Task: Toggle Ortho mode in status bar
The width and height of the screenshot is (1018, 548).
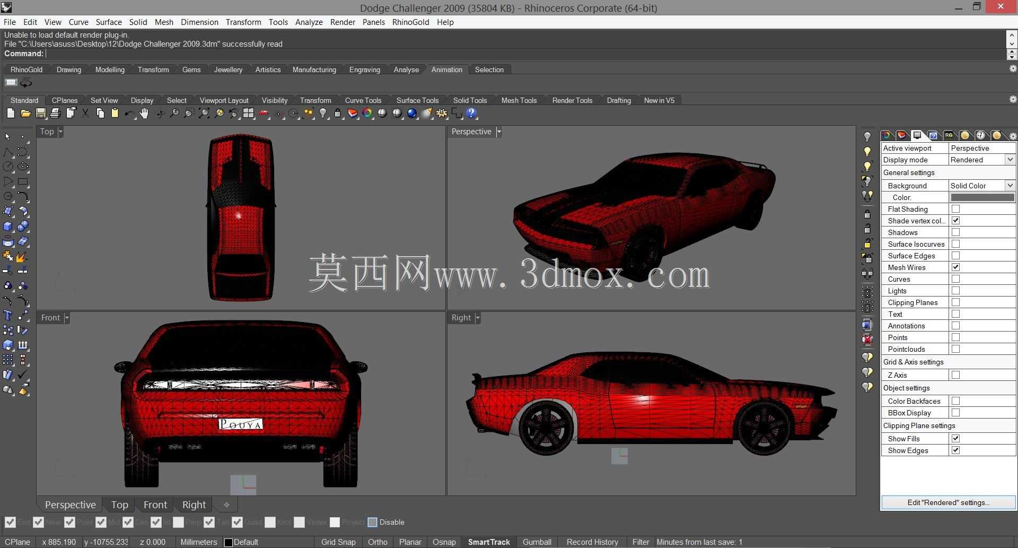Action: point(378,542)
